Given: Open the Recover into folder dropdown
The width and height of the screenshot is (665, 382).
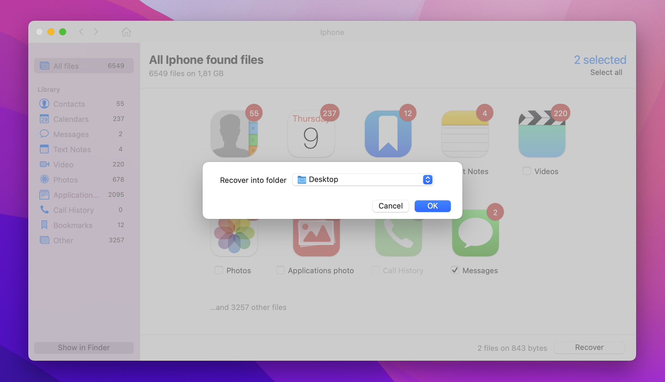Looking at the screenshot, I should point(363,180).
